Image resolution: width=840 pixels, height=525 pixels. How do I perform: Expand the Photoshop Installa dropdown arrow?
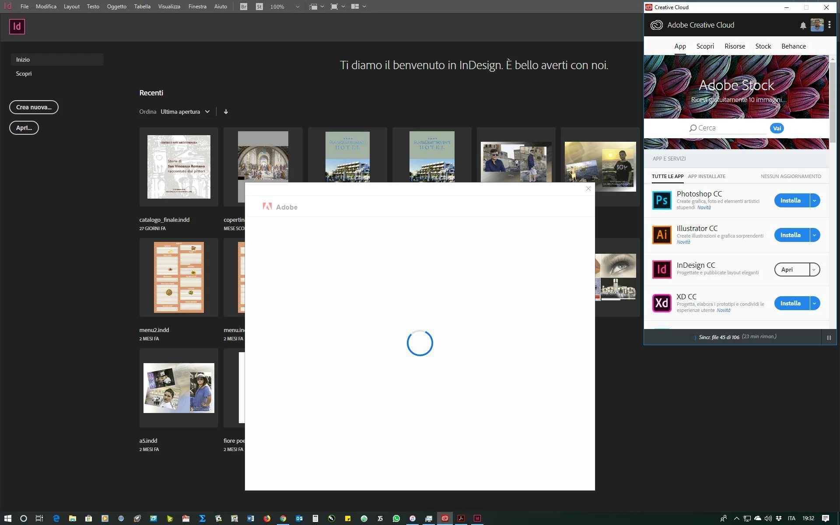[815, 200]
